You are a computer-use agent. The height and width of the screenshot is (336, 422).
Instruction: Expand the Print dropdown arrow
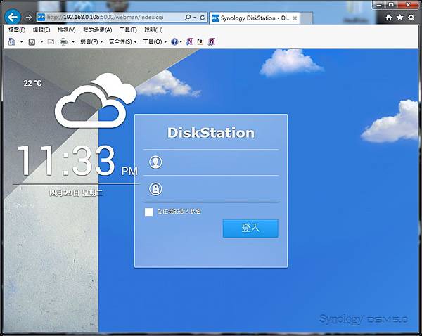pyautogui.click(x=73, y=41)
